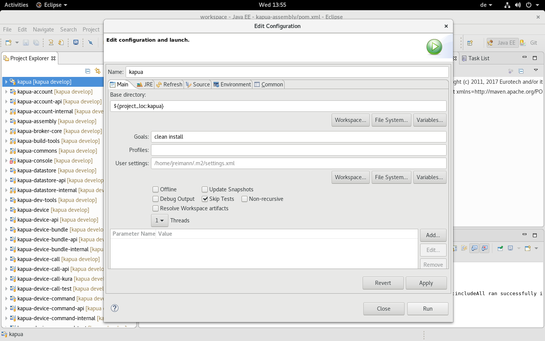The height and width of the screenshot is (341, 545).
Task: Enable the Offline checkbox
Action: pos(155,189)
